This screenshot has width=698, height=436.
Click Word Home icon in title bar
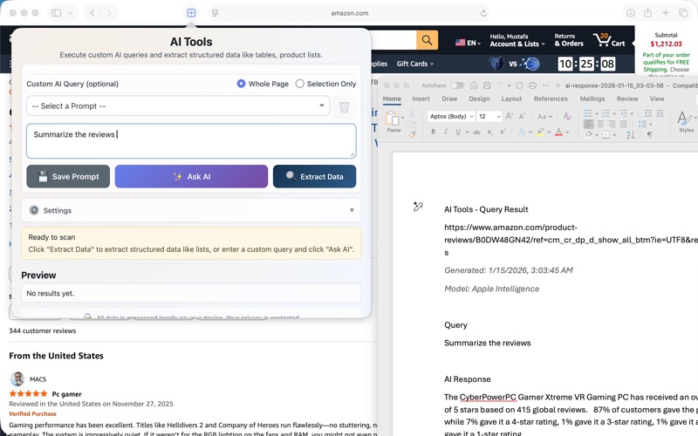click(x=474, y=85)
